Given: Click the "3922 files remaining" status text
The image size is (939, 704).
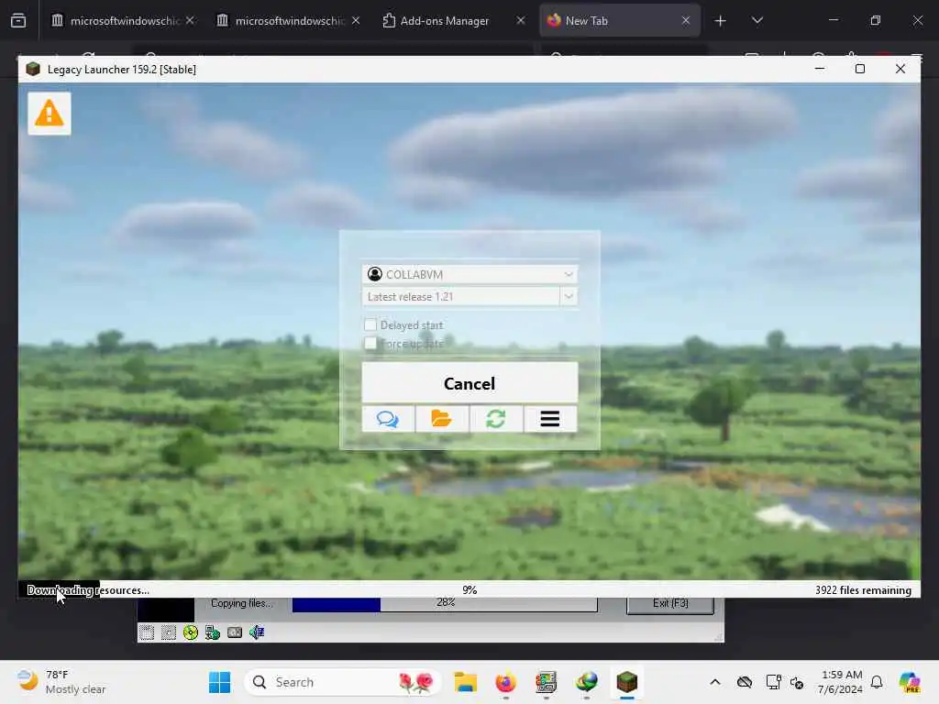Looking at the screenshot, I should point(863,589).
